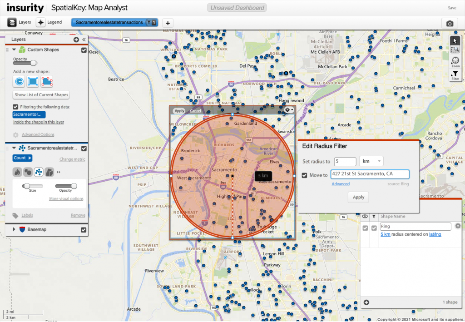Screen dimensions: 465x322
Task: Toggle Ring shape visibility checkbox
Action: [x=366, y=228]
